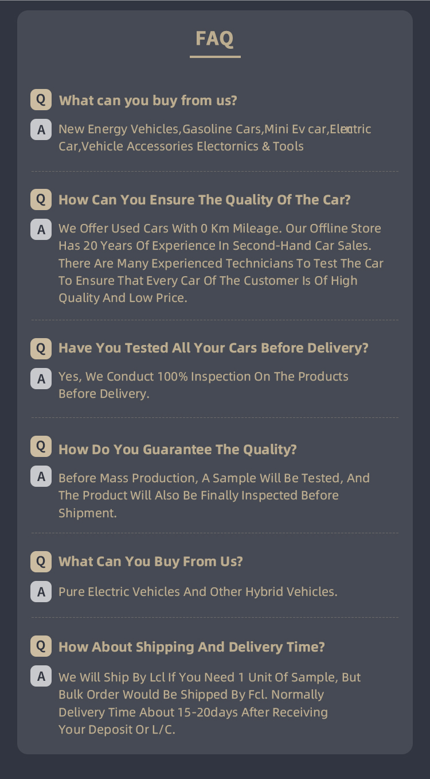430x779 pixels.
Task: Click the A icon next to the 'Ship By Lcl' answer
Action: 41,677
